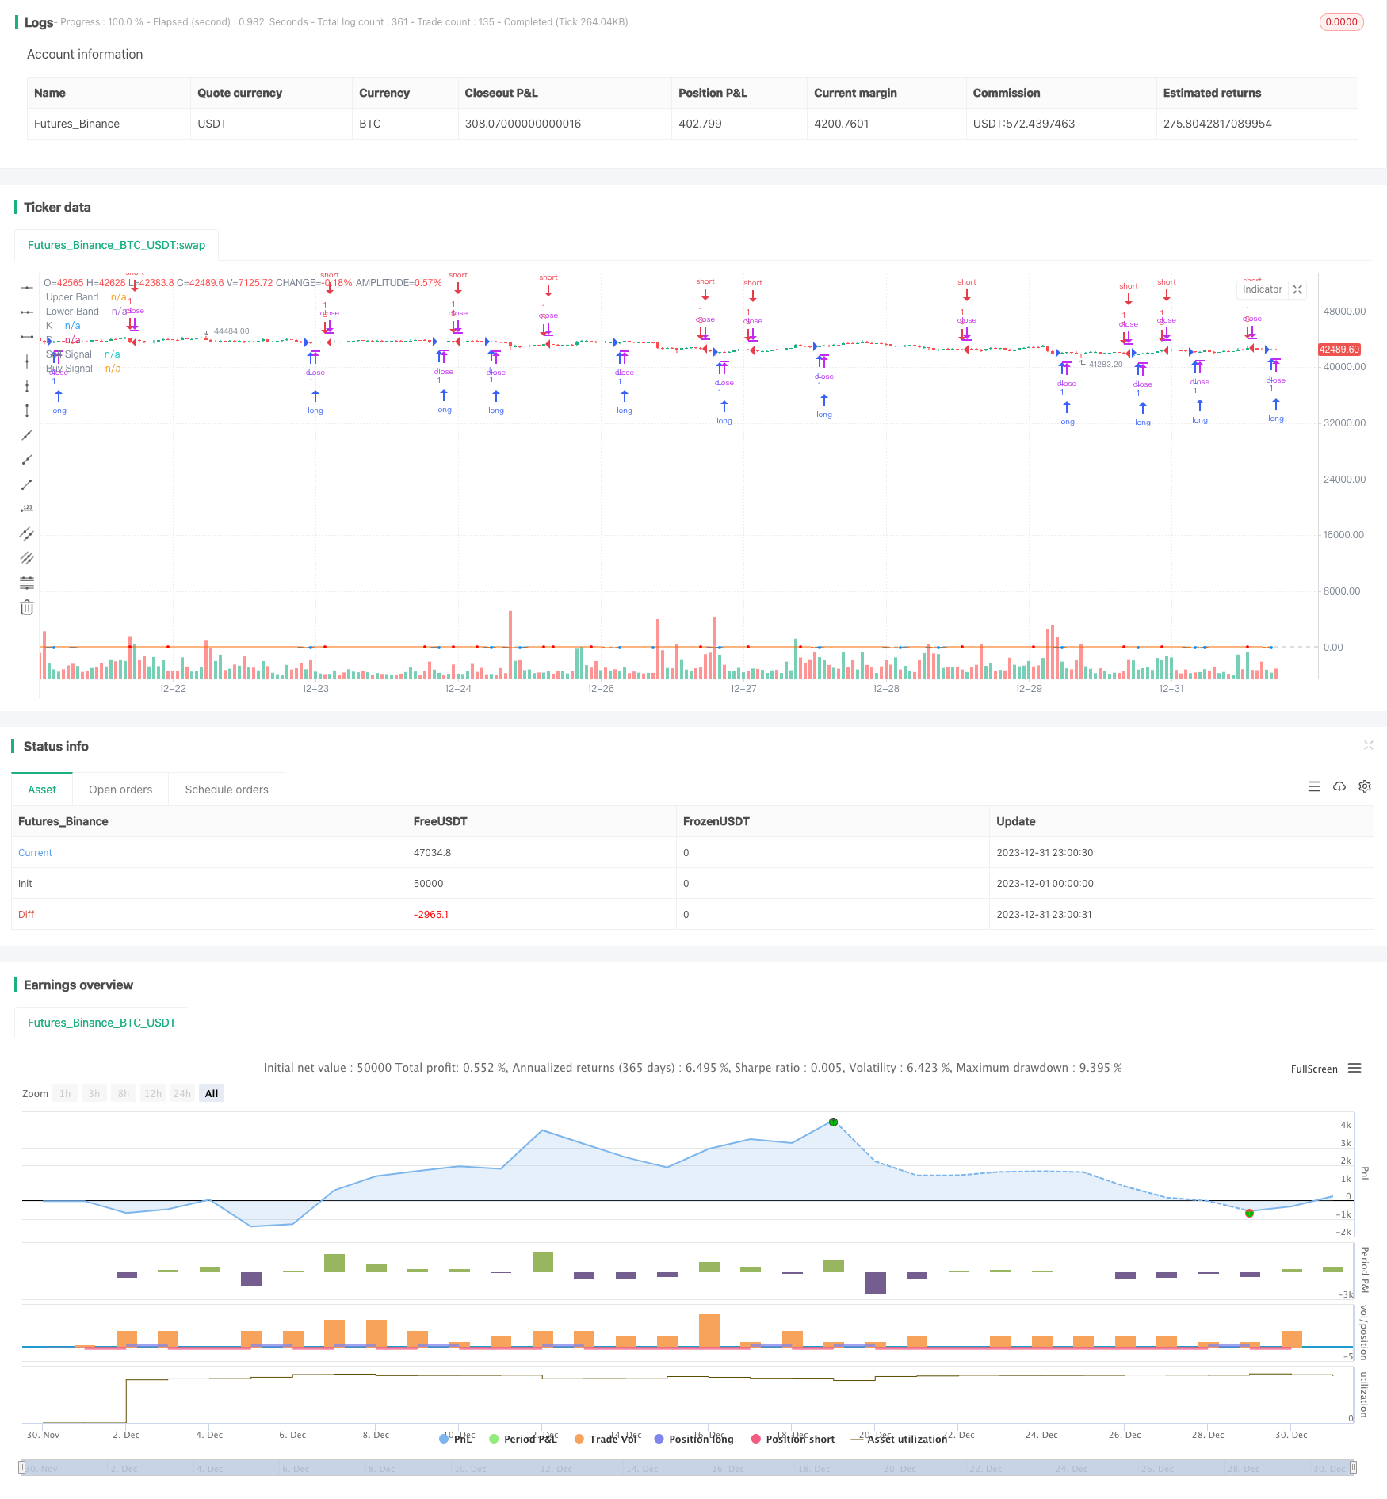Click the Position P&L value 402.799
This screenshot has height=1499, width=1387.
pyautogui.click(x=700, y=124)
